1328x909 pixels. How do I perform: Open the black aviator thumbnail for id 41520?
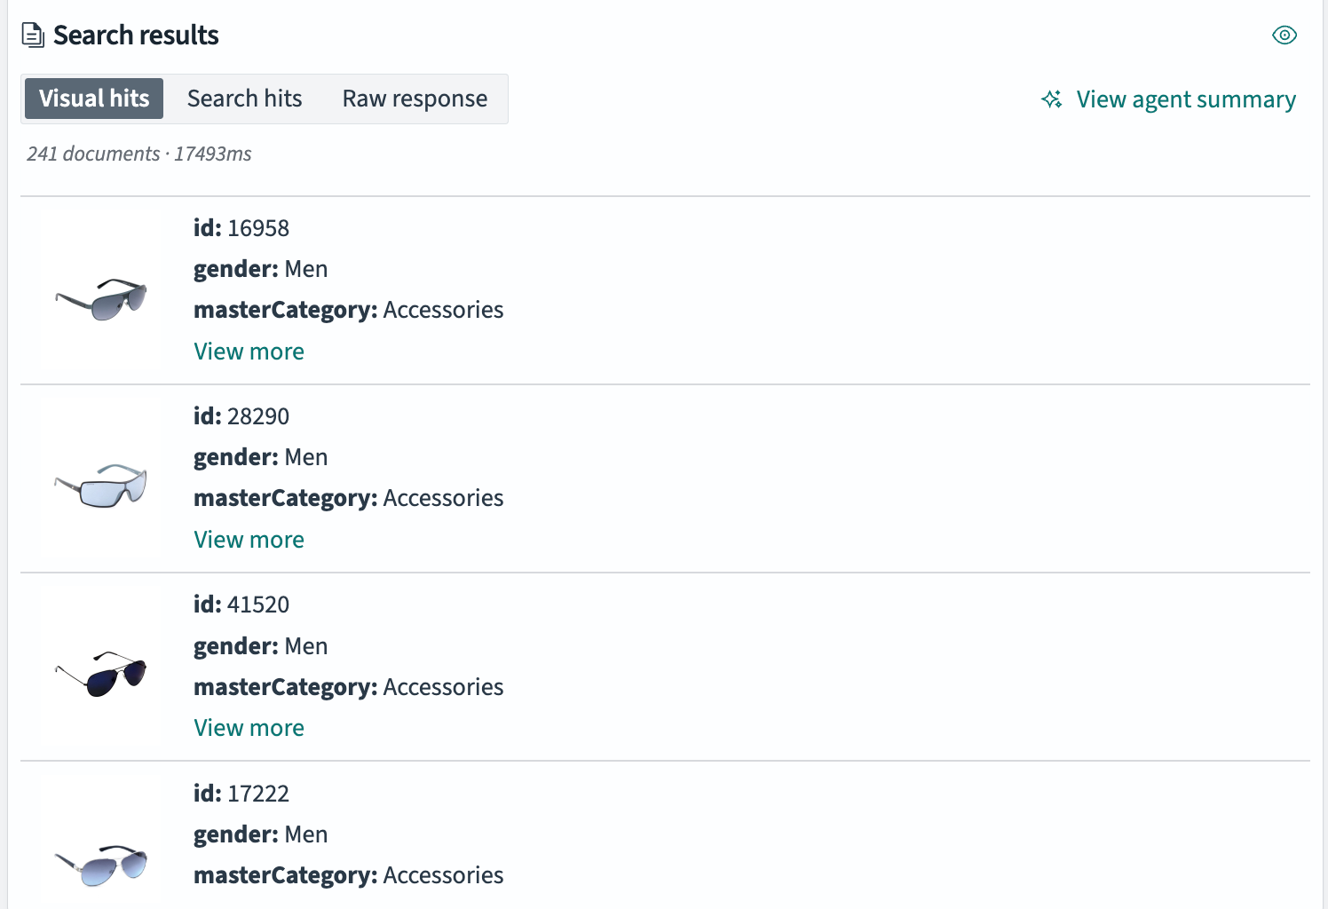pos(100,674)
